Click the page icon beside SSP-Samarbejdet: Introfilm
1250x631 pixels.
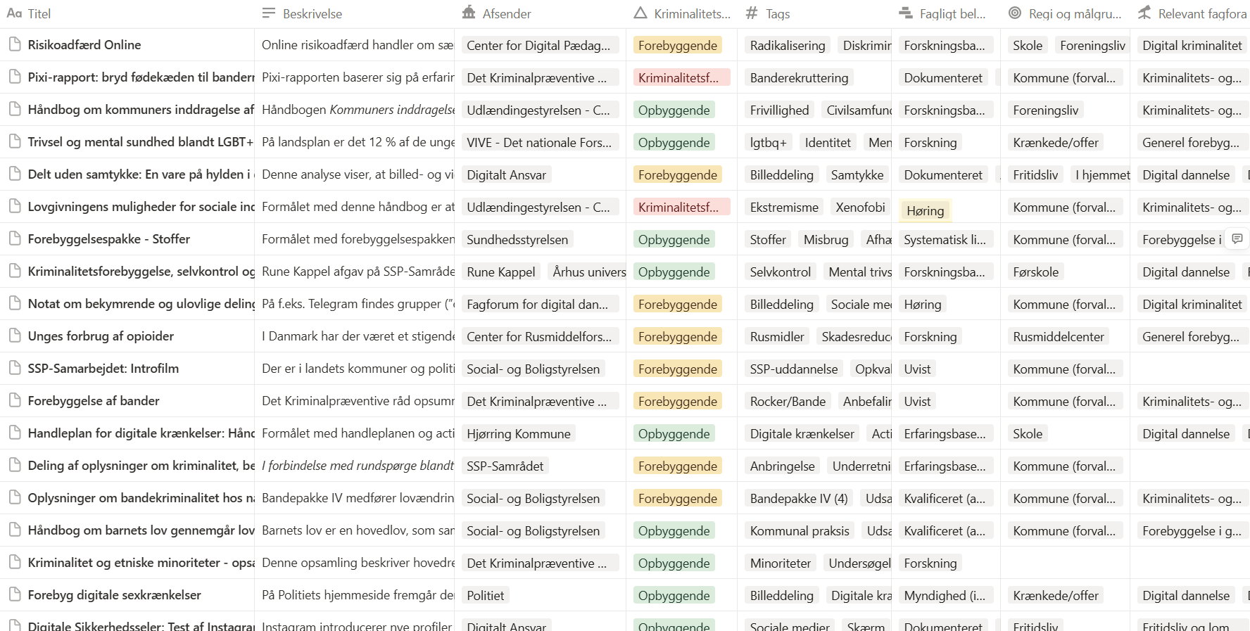click(x=14, y=369)
